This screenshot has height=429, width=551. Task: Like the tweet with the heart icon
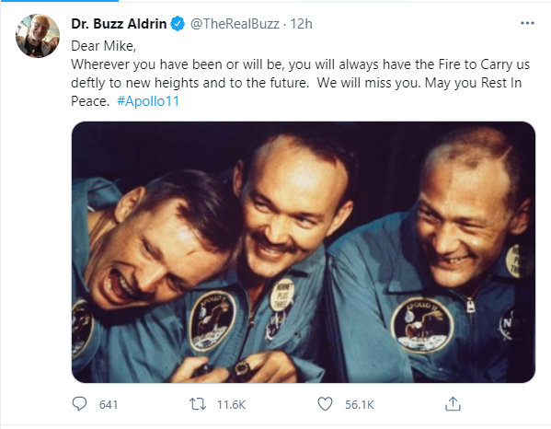click(x=325, y=404)
